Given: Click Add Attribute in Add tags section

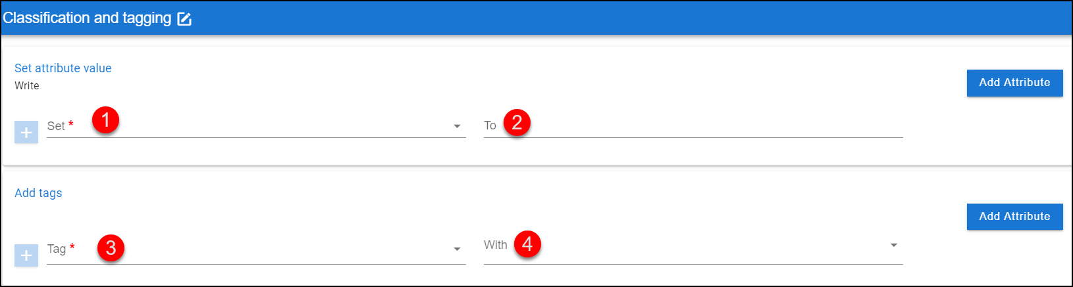Looking at the screenshot, I should click(x=1014, y=217).
